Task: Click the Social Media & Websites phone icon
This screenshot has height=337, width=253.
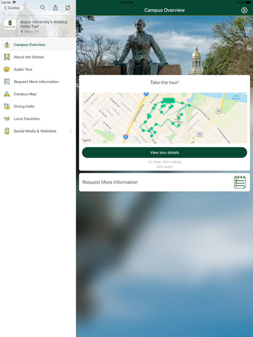Action: click(7, 131)
